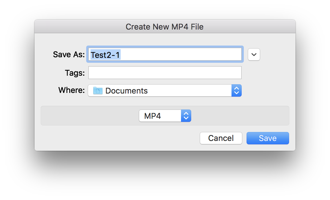This screenshot has width=330, height=200.
Task: Click the Documents text in the Where popup
Action: click(x=127, y=91)
